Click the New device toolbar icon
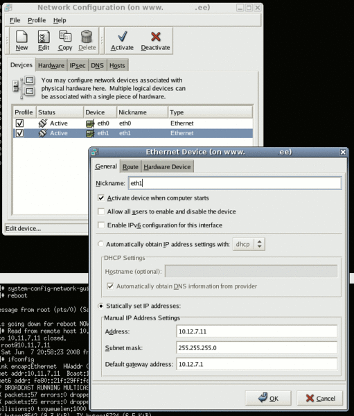Screen dimensions: 354x416 [x=21, y=37]
